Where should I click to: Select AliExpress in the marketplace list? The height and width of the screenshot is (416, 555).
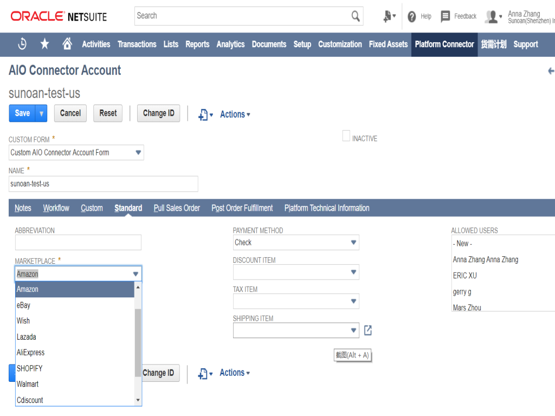click(x=75, y=352)
